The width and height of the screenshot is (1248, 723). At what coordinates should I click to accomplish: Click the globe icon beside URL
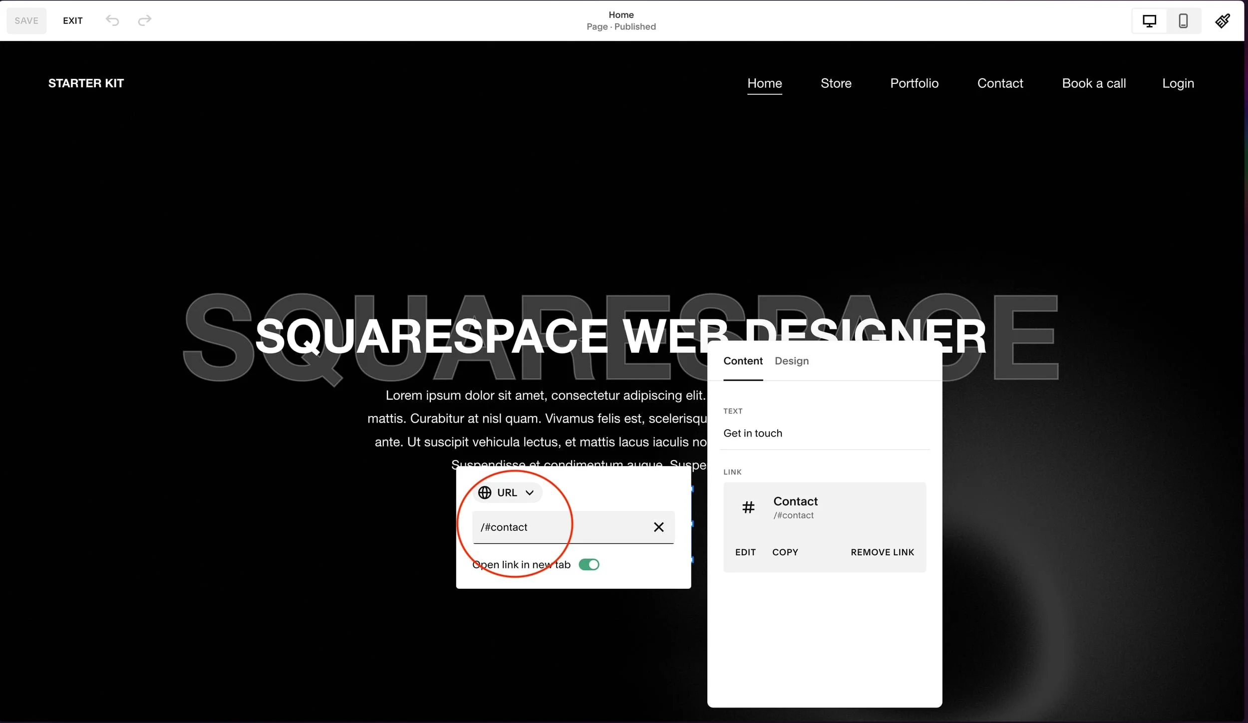(484, 492)
